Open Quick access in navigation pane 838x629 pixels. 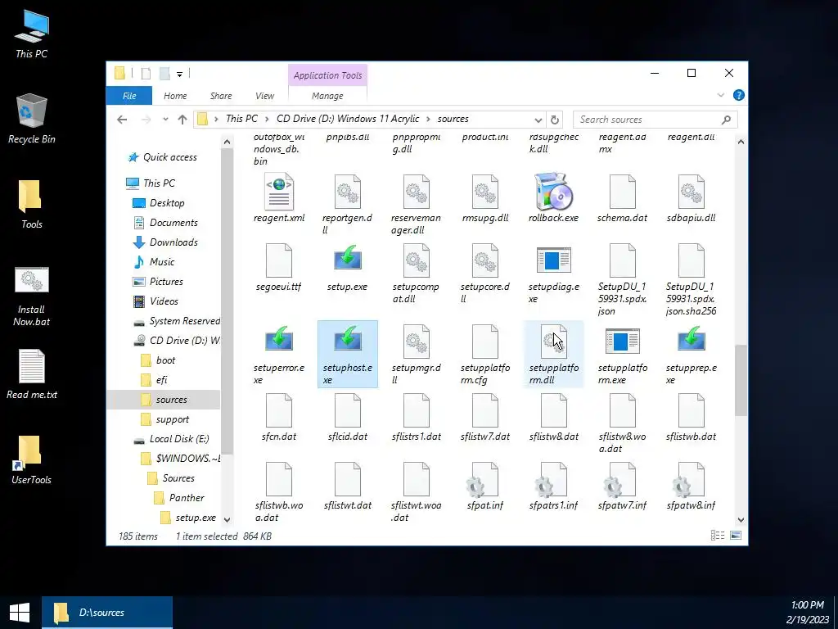click(x=163, y=157)
